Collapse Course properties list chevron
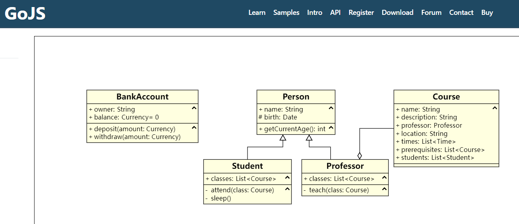The height and width of the screenshot is (224, 519). pyautogui.click(x=495, y=108)
